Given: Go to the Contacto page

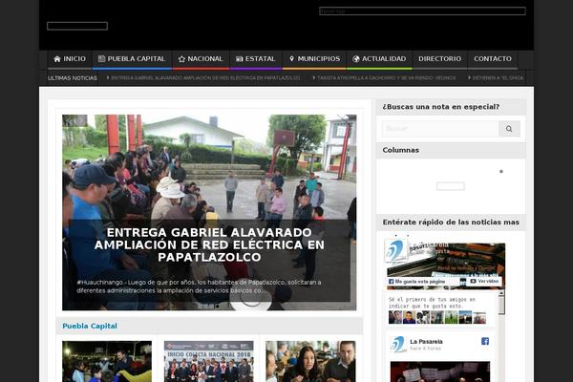Looking at the screenshot, I should [493, 59].
